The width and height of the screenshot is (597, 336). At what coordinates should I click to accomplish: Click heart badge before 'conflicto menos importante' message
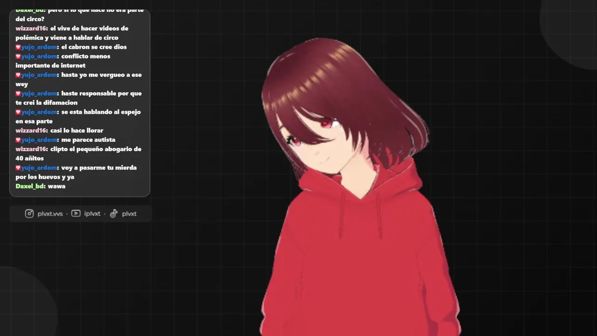coord(18,56)
